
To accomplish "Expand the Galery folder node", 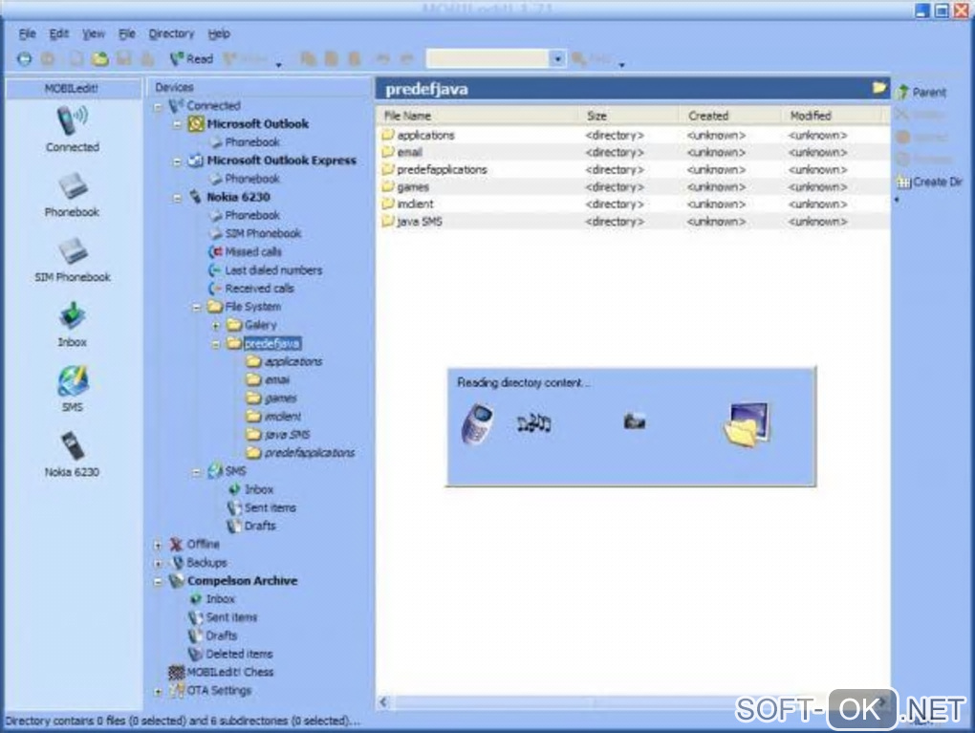I will click(x=216, y=326).
